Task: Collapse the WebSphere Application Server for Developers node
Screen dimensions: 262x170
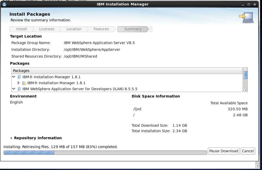Action: [14, 89]
